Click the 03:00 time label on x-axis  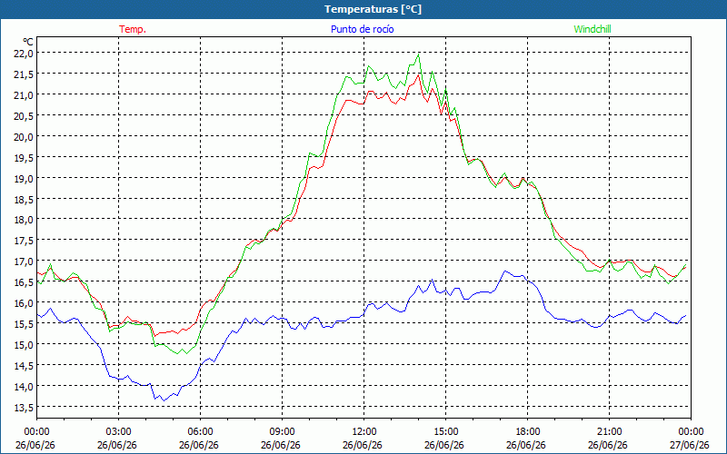(x=118, y=432)
